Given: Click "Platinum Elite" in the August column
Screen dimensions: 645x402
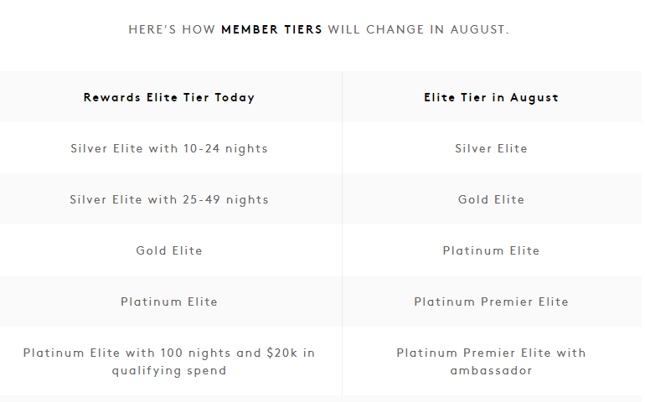Looking at the screenshot, I should coord(491,250).
